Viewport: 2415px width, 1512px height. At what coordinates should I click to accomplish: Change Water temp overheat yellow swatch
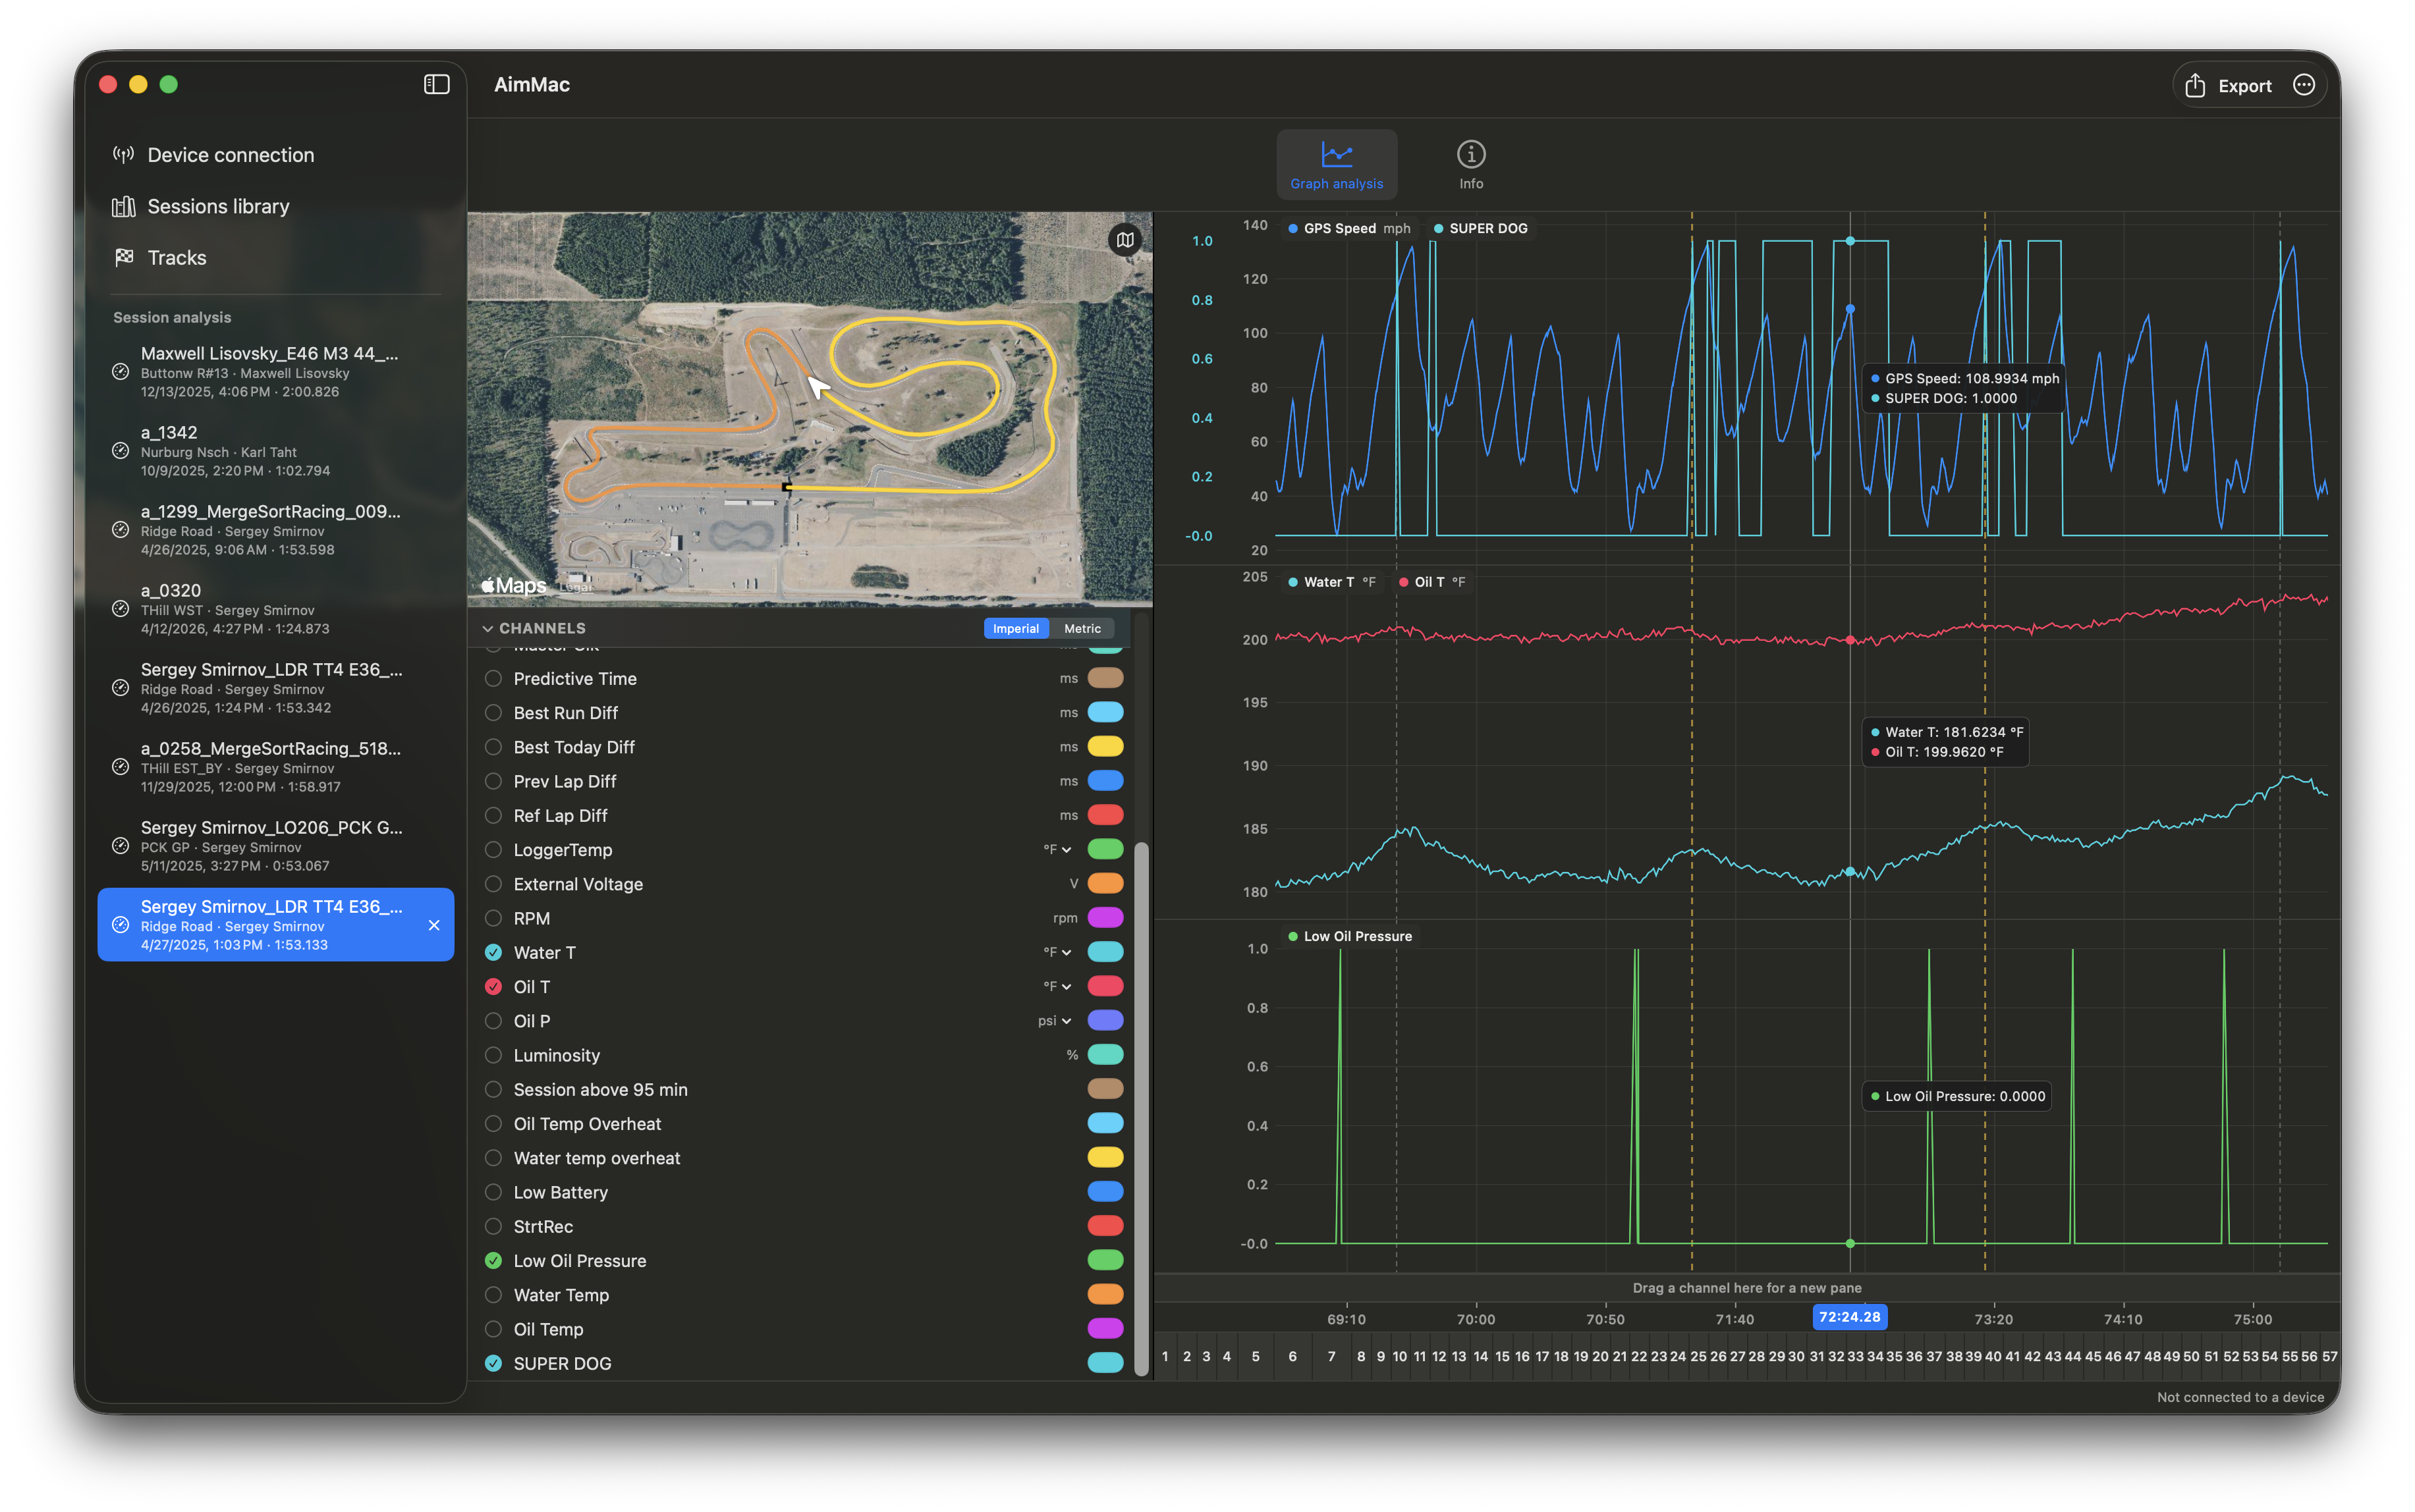[x=1105, y=1157]
